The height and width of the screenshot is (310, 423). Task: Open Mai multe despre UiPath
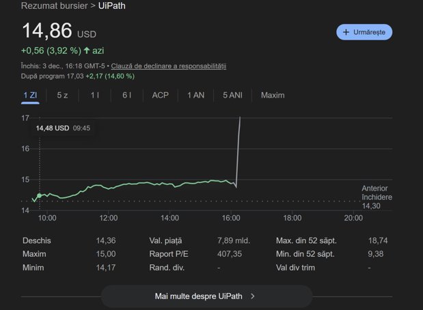click(206, 296)
